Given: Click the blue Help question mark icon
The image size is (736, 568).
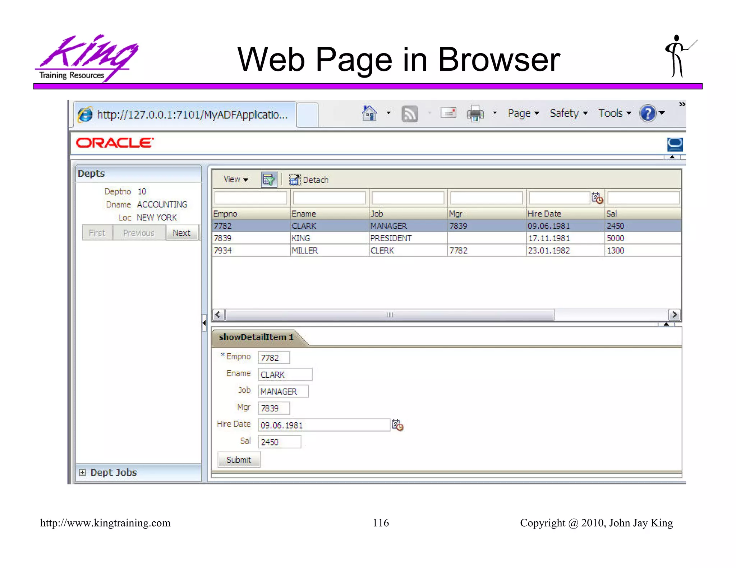Looking at the screenshot, I should pos(648,113).
